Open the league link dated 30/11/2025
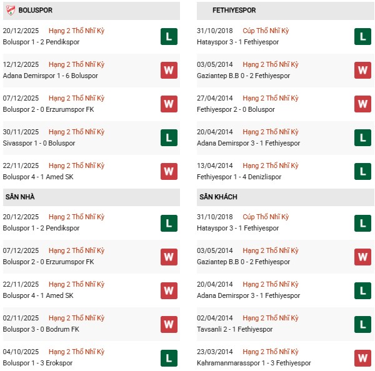 [76, 132]
